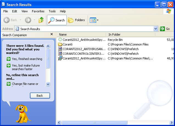
Task: Select the Coranti folder icon
Action: pos(60,44)
